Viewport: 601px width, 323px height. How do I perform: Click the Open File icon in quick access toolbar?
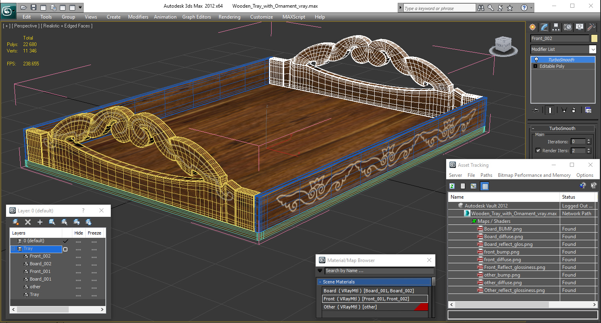pos(24,7)
